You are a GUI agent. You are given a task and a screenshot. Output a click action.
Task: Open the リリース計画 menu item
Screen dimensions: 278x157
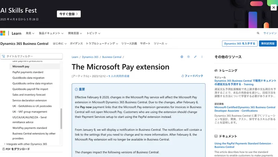tap(129, 44)
